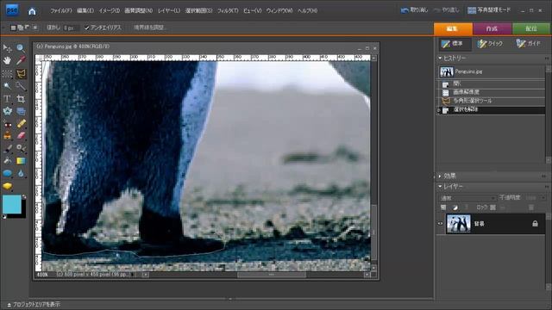Select the Cookie Cutter star tool
Viewport: 552px width, 310px height.
(x=7, y=111)
